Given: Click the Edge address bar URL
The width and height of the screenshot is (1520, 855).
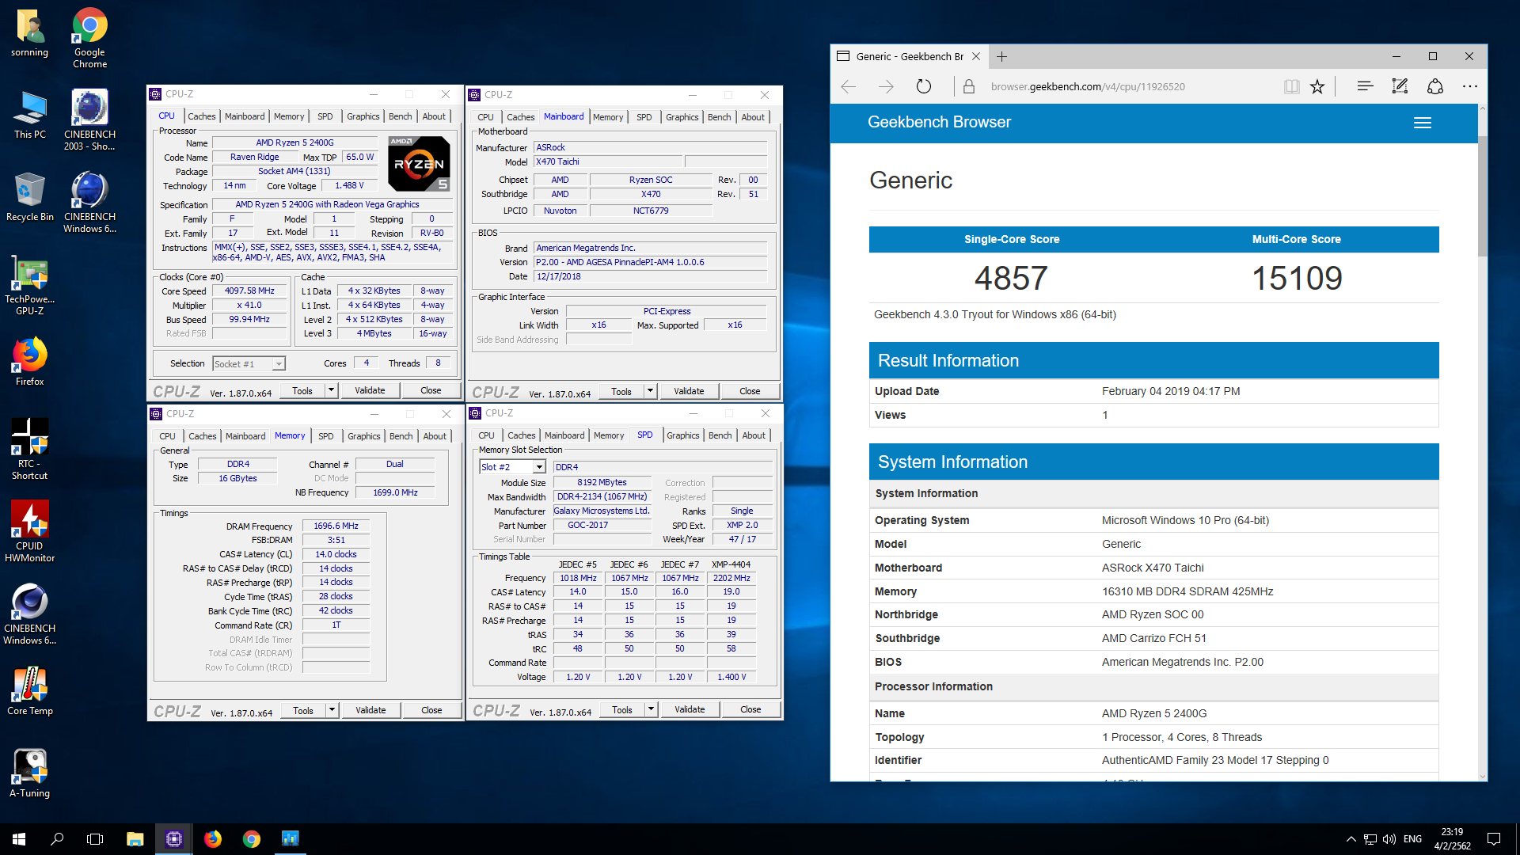Looking at the screenshot, I should click(x=1088, y=86).
